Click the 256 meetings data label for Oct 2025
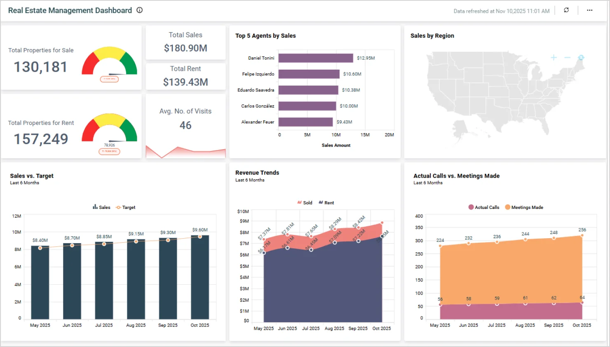The width and height of the screenshot is (610, 347). click(x=582, y=230)
